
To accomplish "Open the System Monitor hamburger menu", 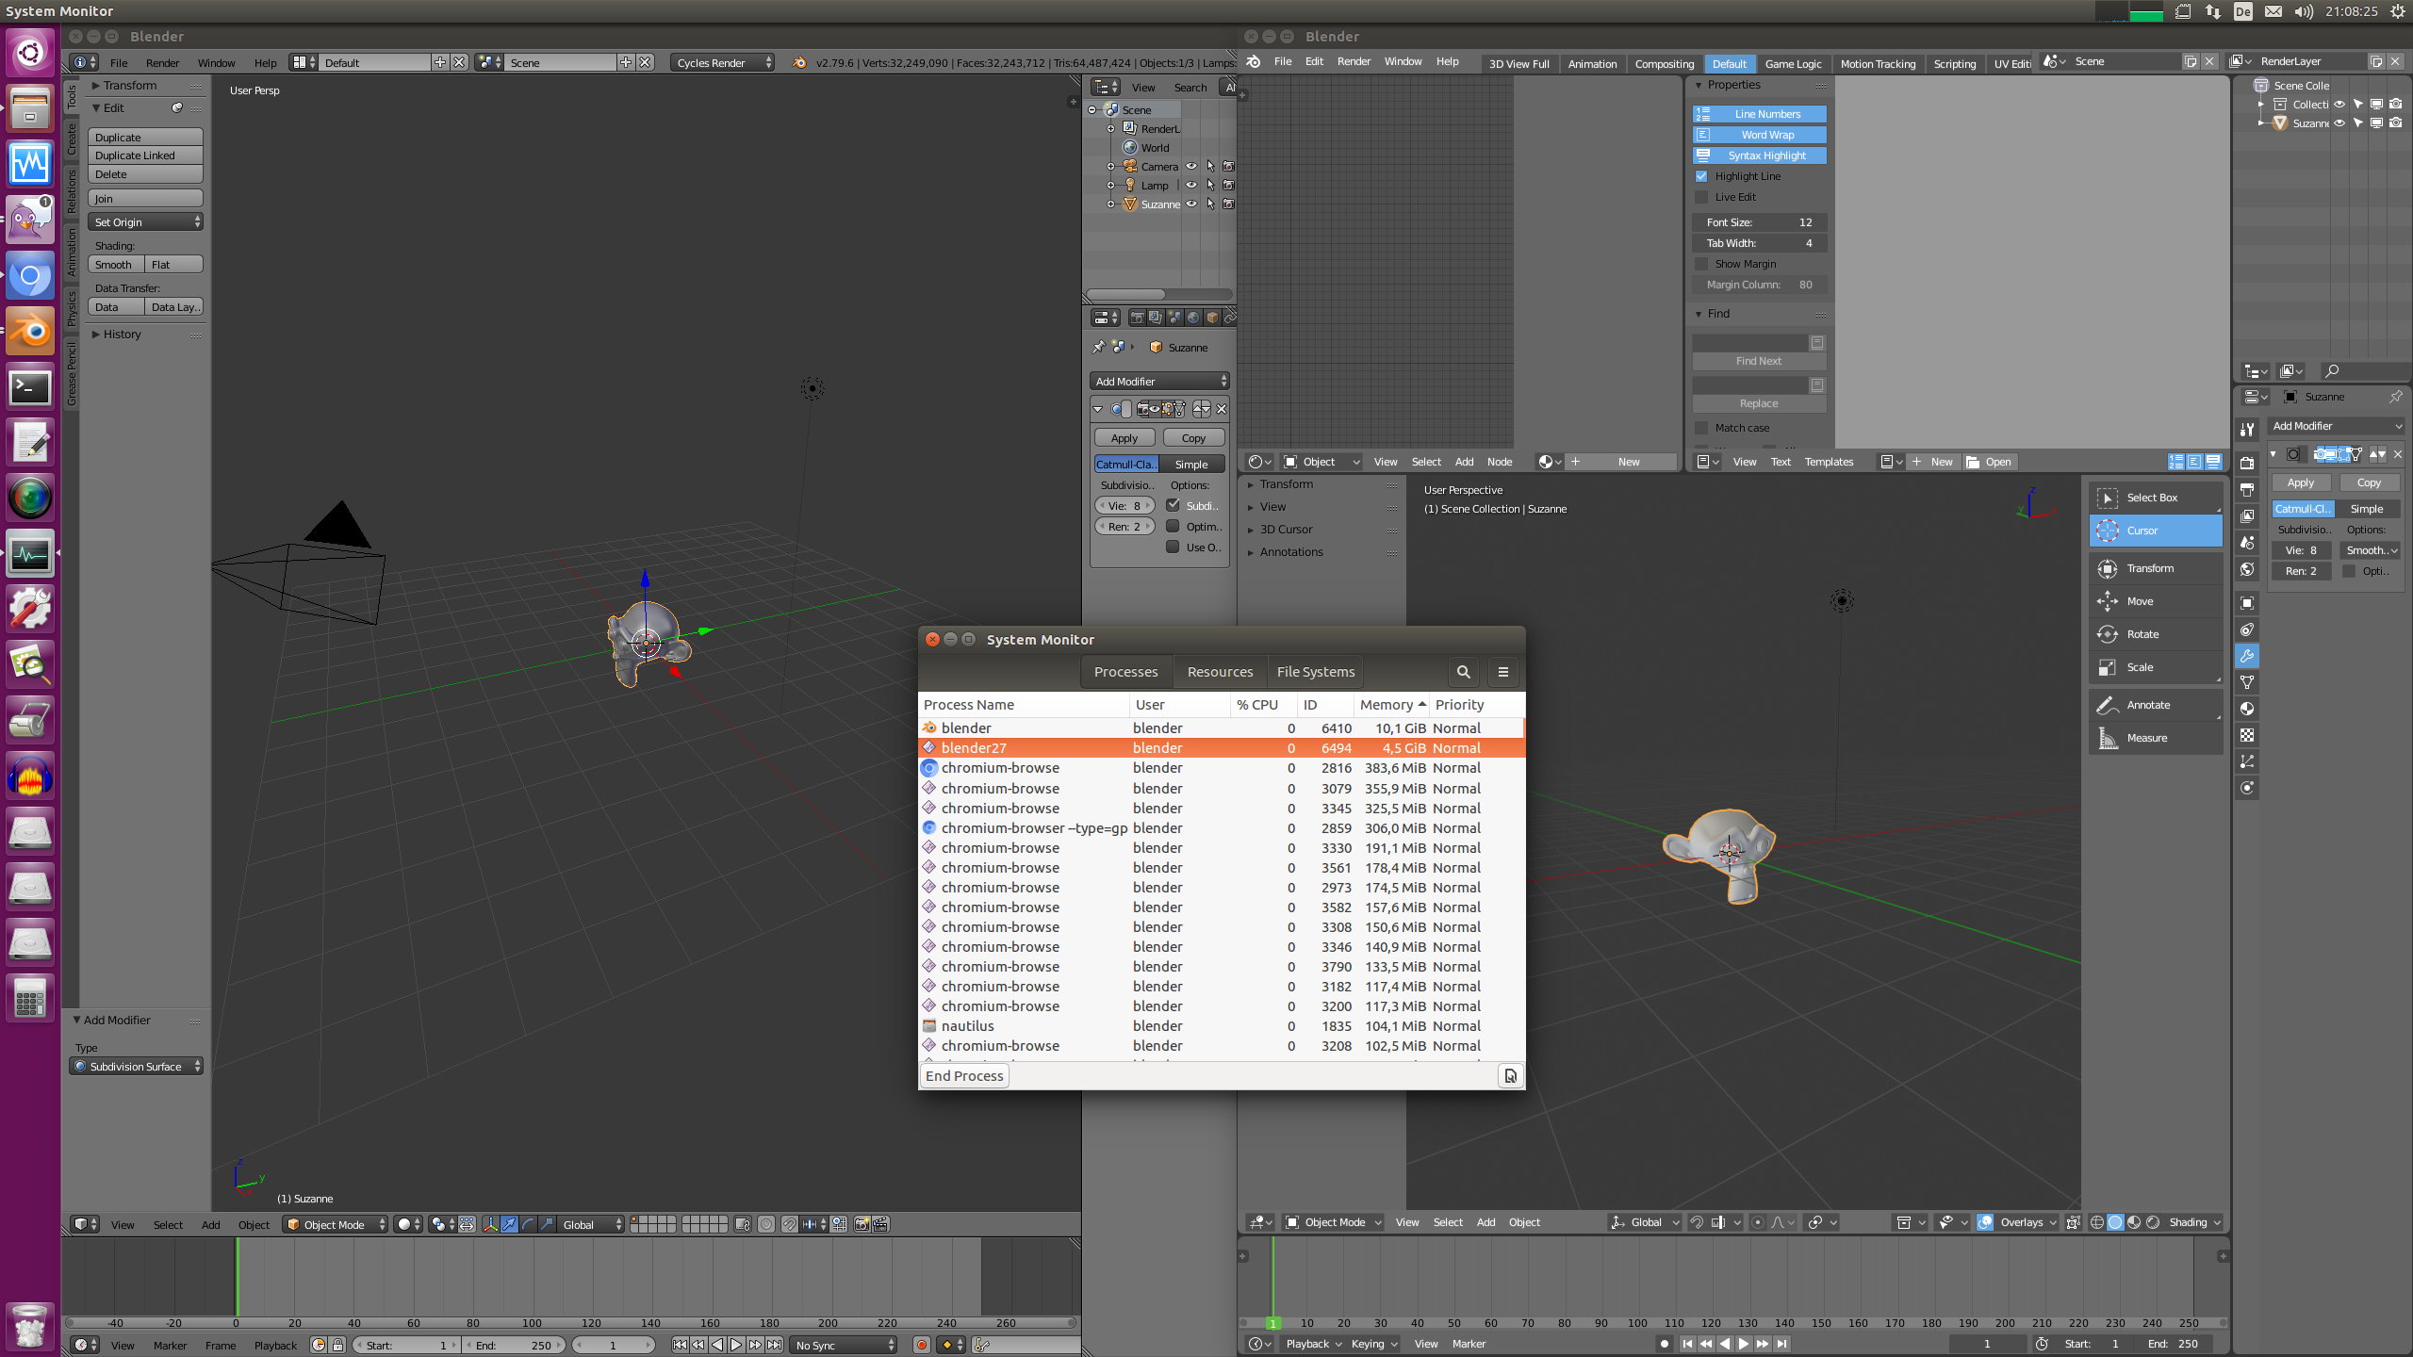I will [x=1503, y=672].
